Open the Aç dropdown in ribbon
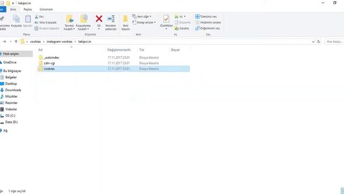 click(x=180, y=17)
